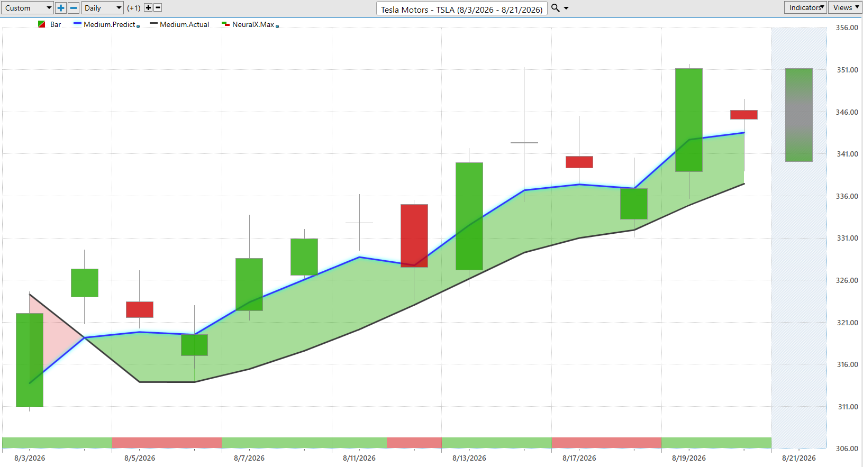Click the Medium.Predict legend label
Image resolution: width=863 pixels, height=467 pixels.
110,24
